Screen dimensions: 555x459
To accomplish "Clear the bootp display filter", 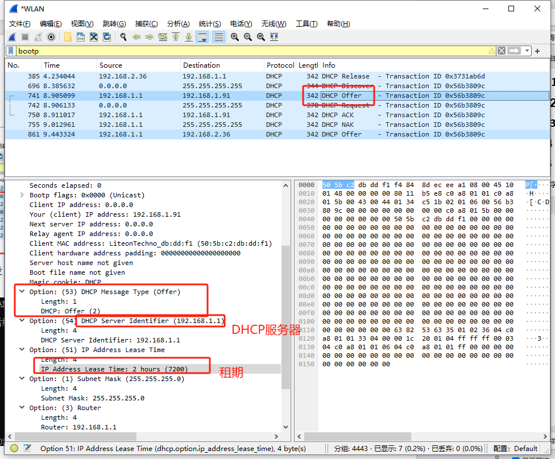I will click(501, 51).
